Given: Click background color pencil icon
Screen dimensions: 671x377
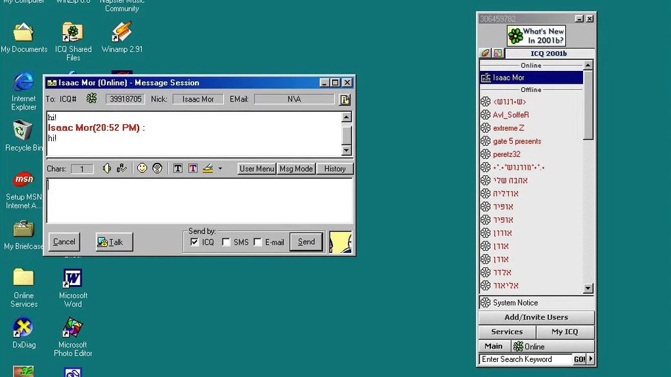Looking at the screenshot, I should [207, 168].
